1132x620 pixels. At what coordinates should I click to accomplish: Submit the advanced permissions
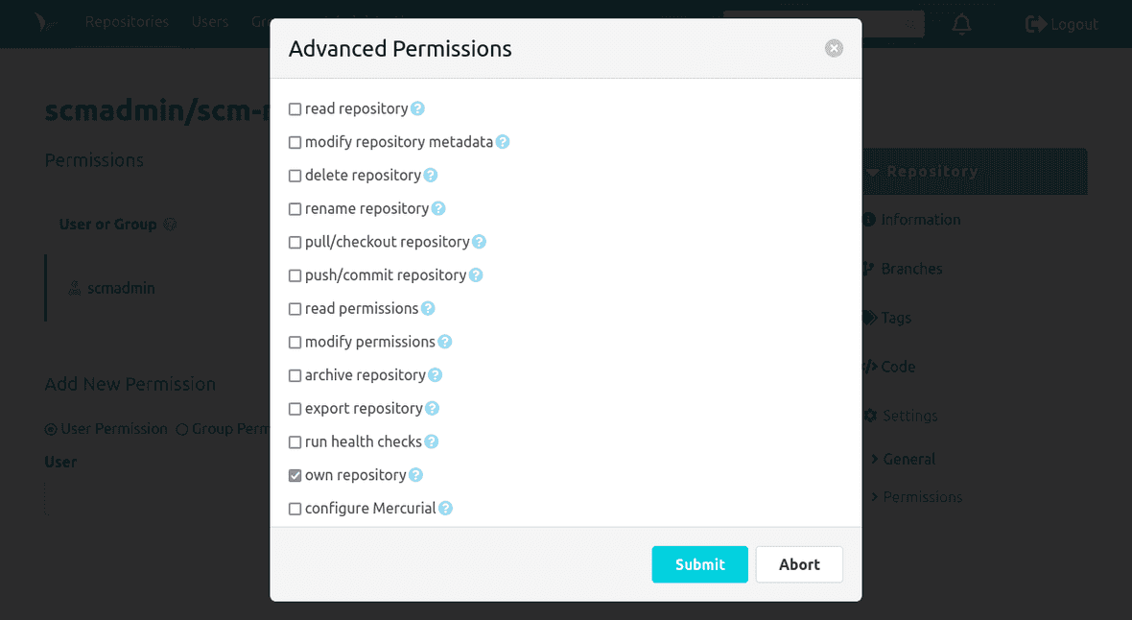[x=699, y=564]
